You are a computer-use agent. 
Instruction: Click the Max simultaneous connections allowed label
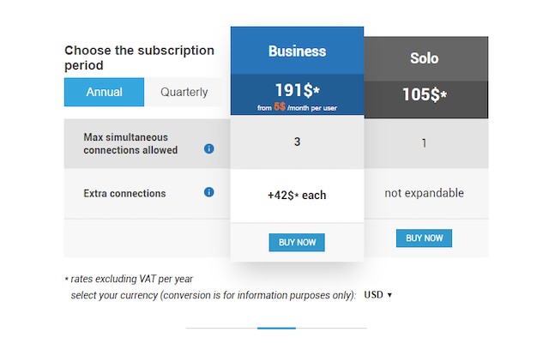pyautogui.click(x=130, y=143)
